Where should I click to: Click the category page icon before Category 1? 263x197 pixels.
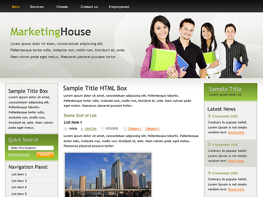(x=125, y=129)
